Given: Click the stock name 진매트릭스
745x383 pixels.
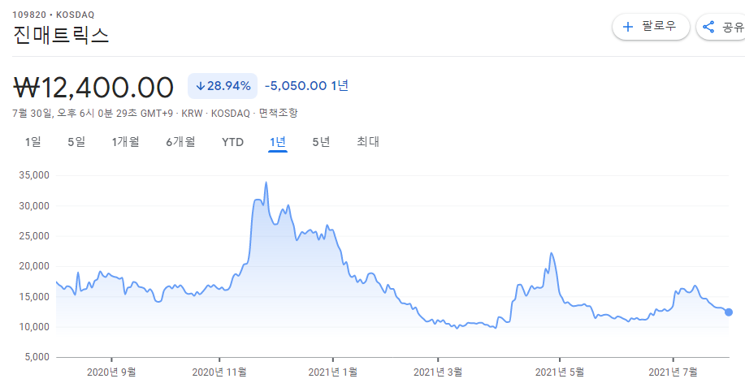Looking at the screenshot, I should click(x=61, y=35).
